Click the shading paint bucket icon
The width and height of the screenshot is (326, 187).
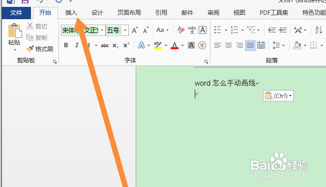(297, 45)
